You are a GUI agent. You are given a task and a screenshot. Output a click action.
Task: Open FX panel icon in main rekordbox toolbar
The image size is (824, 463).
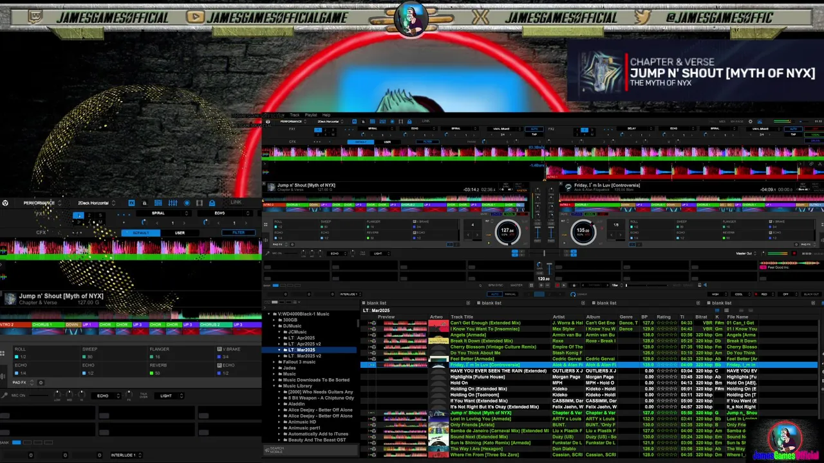tap(355, 122)
